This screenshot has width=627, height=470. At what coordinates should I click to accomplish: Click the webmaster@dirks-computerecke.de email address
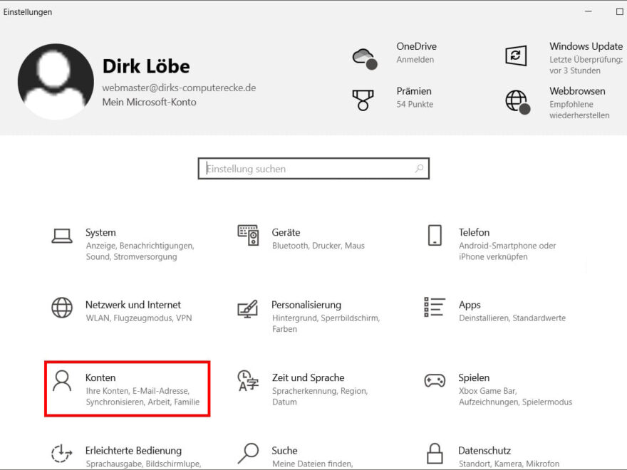point(179,88)
